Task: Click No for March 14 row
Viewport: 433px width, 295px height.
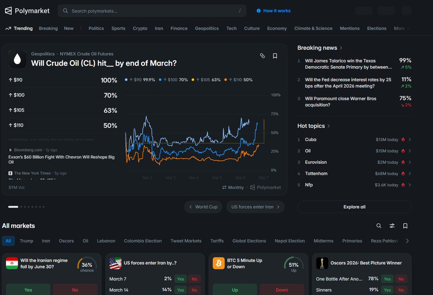Action: click(x=194, y=290)
